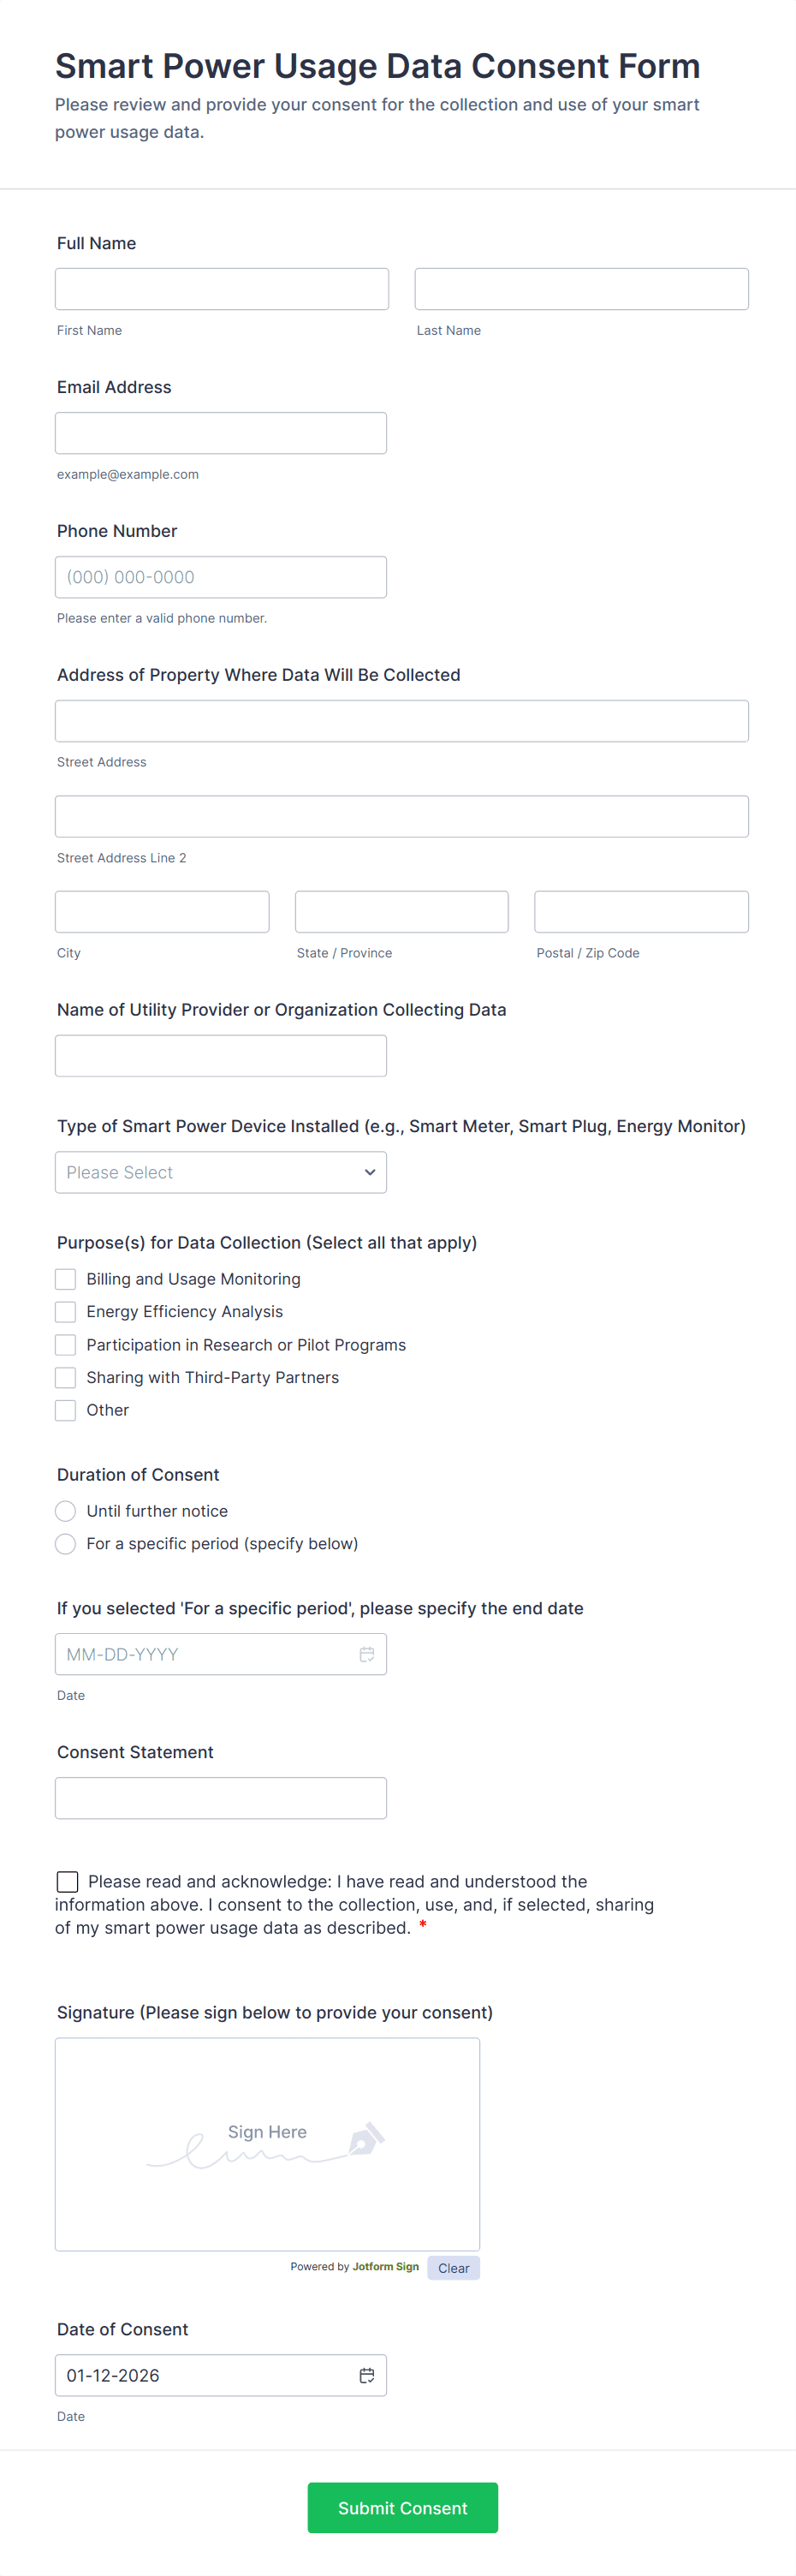Enable Sharing with Third-Party Partners

[x=65, y=1377]
